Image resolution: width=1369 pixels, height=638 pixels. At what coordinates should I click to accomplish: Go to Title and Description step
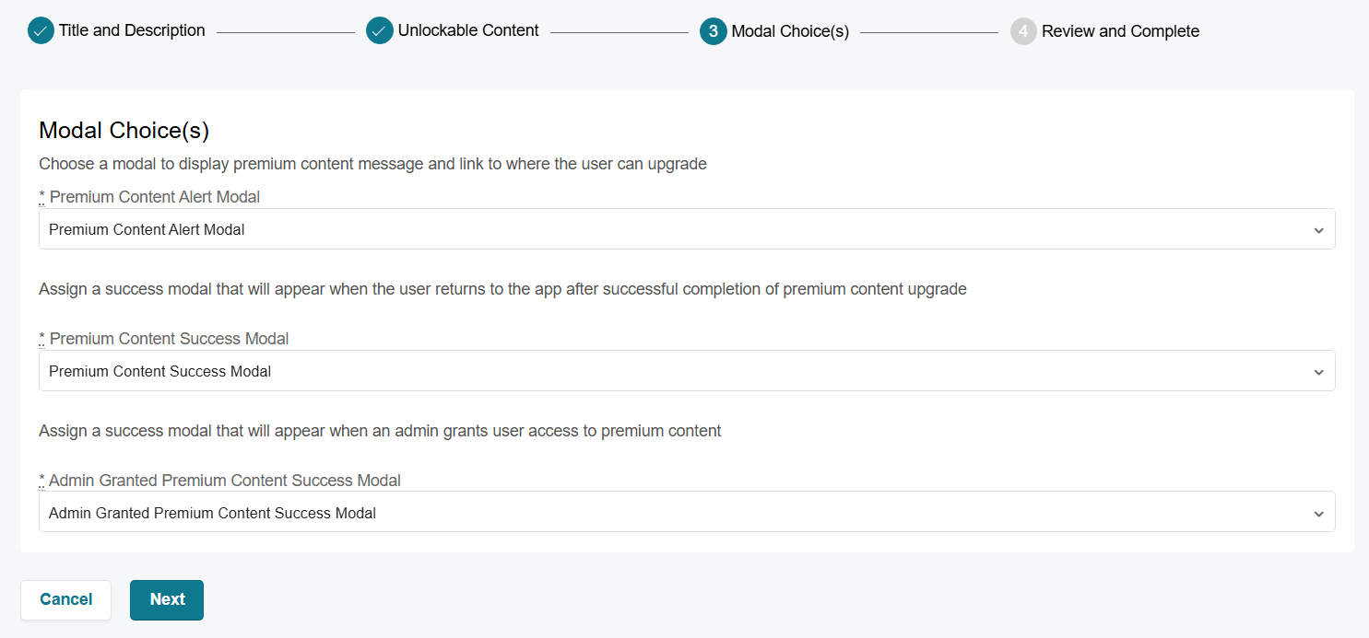[x=132, y=31]
